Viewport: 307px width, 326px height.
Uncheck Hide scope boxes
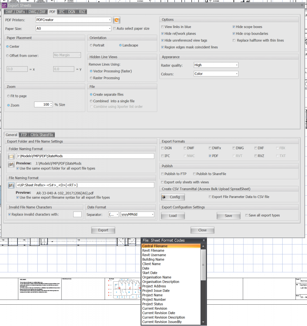[x=234, y=27]
